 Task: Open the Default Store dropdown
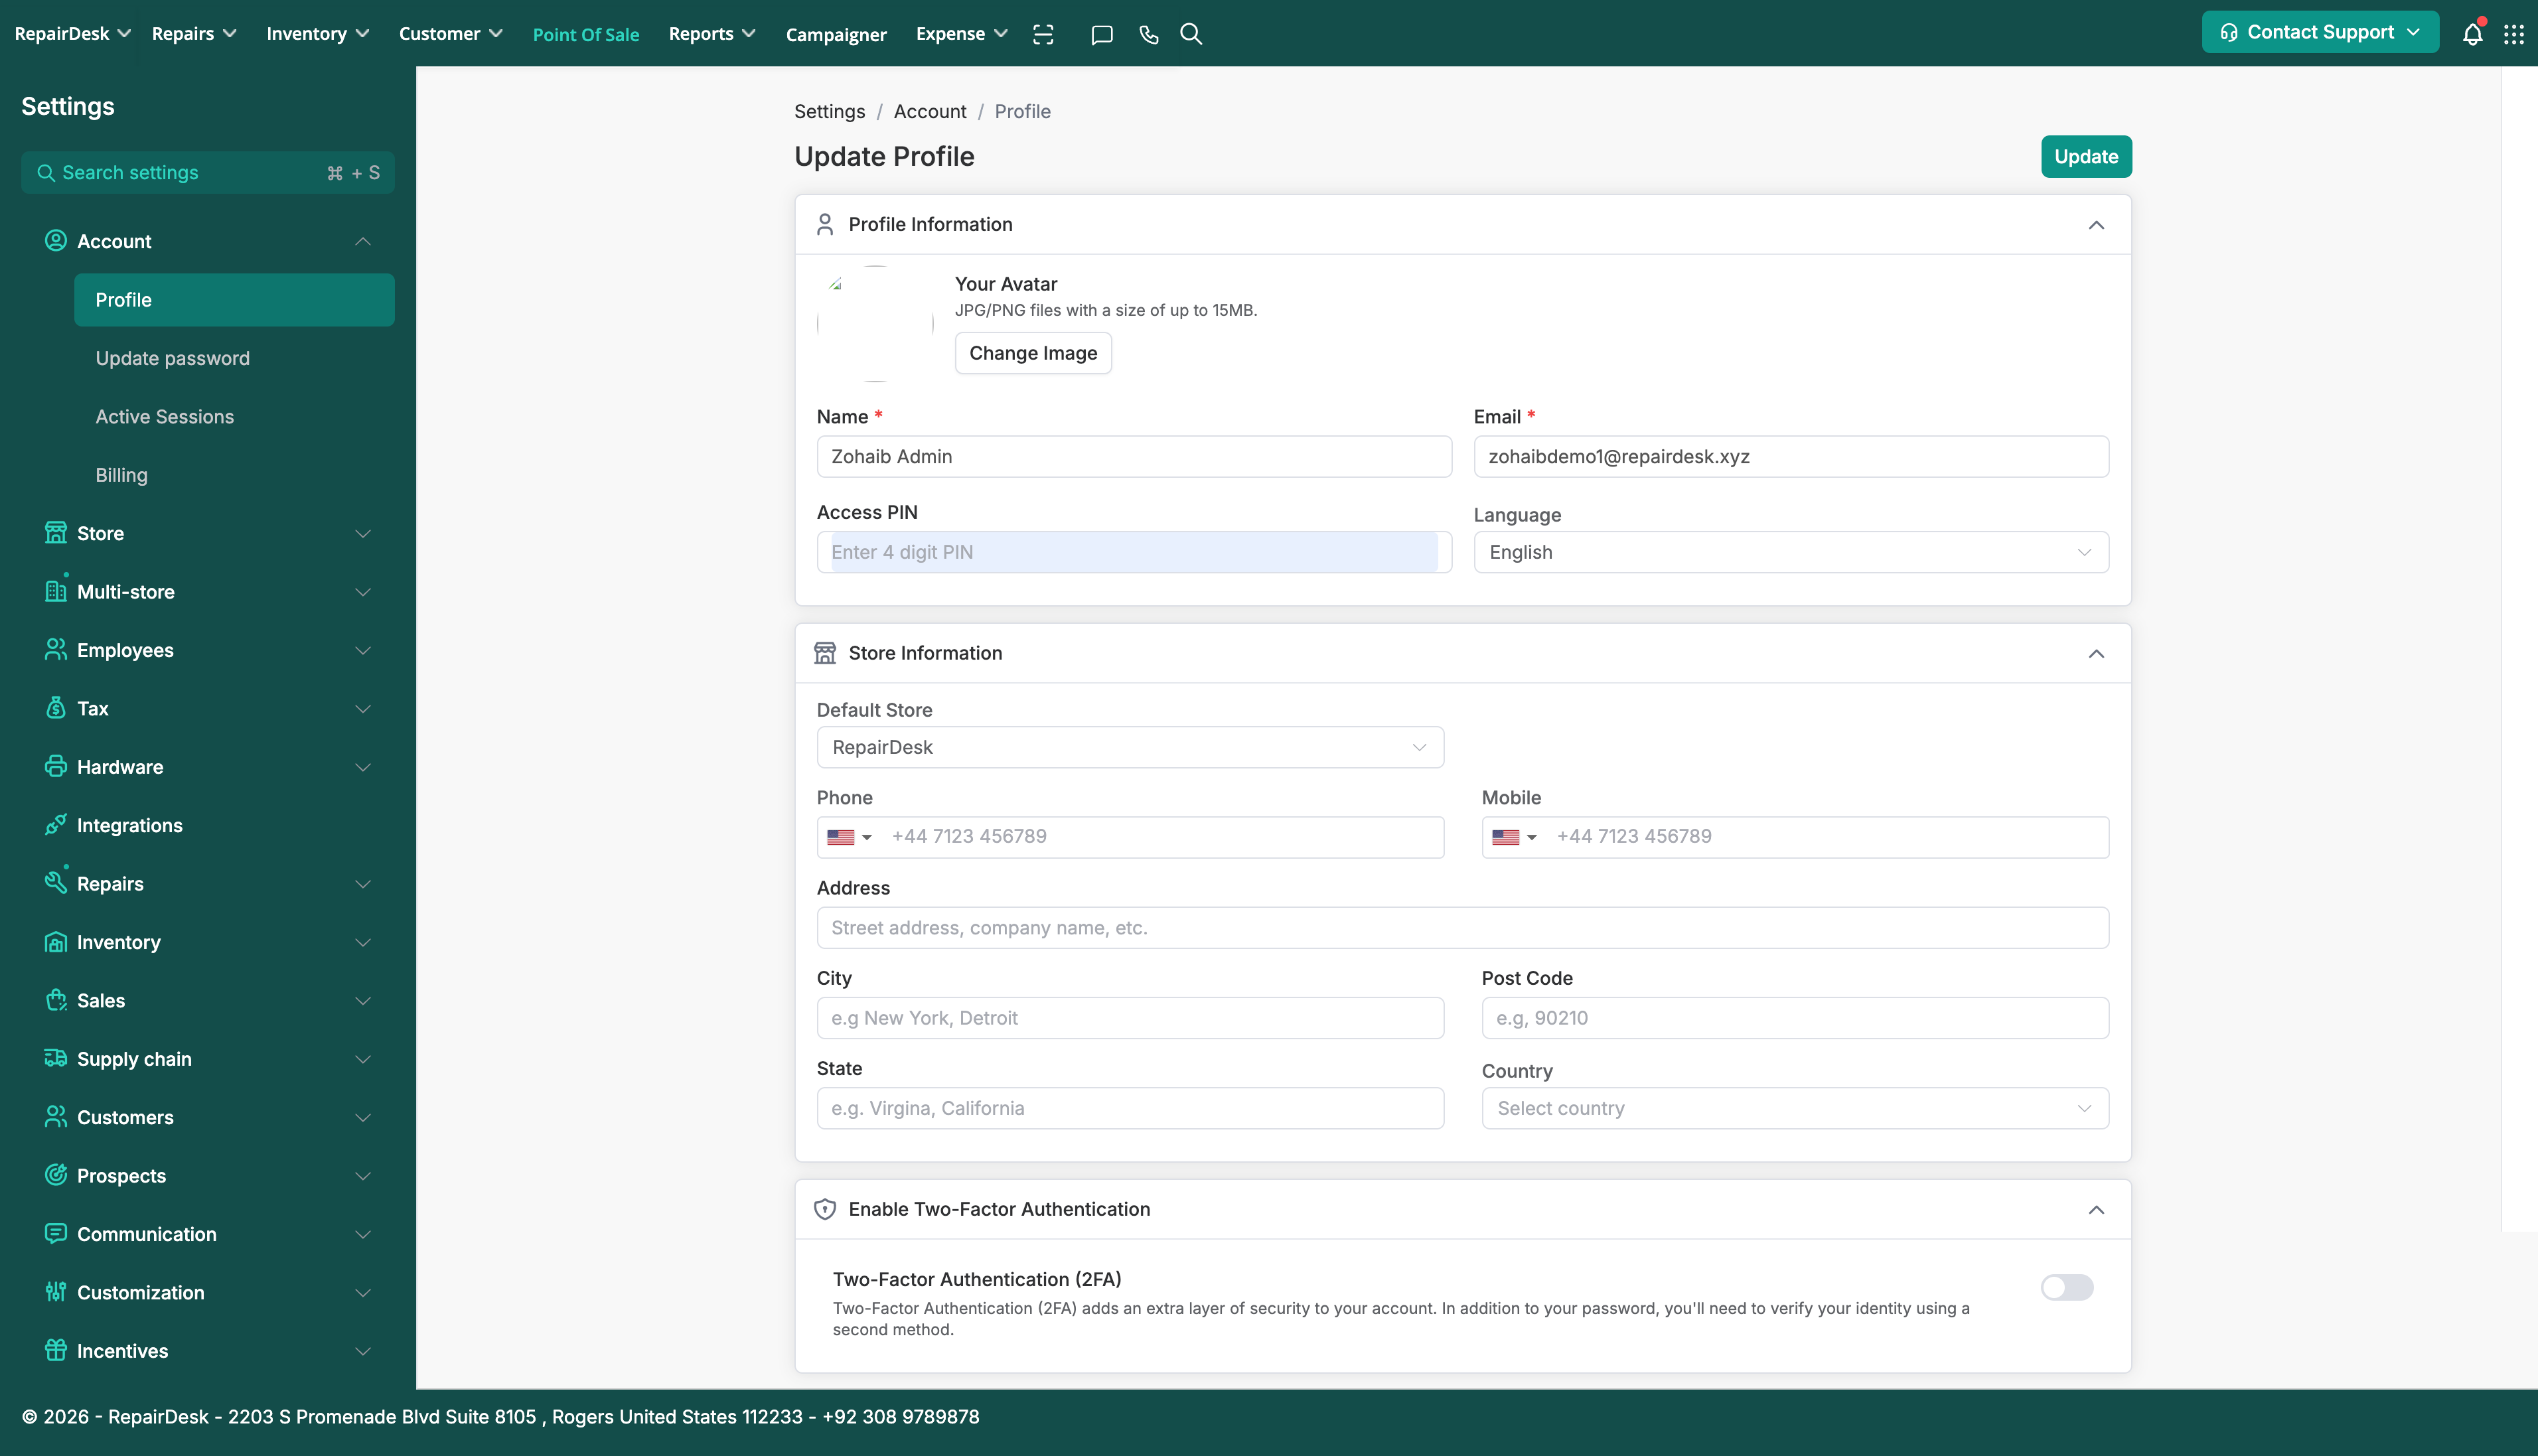click(1129, 747)
